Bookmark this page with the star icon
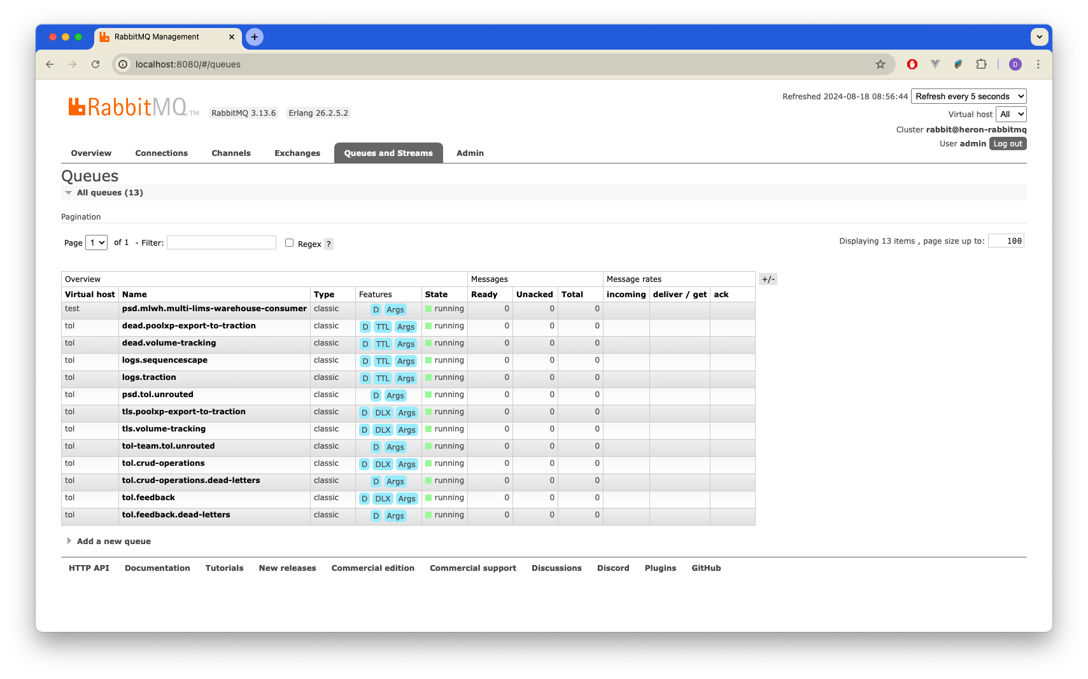 pyautogui.click(x=880, y=64)
